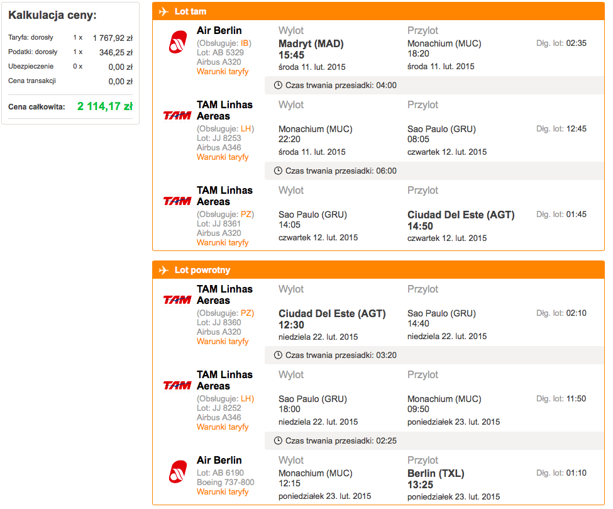Viewport: 613px width, 509px height.
Task: Click flight number Lot: AB 6190
Action: (220, 473)
